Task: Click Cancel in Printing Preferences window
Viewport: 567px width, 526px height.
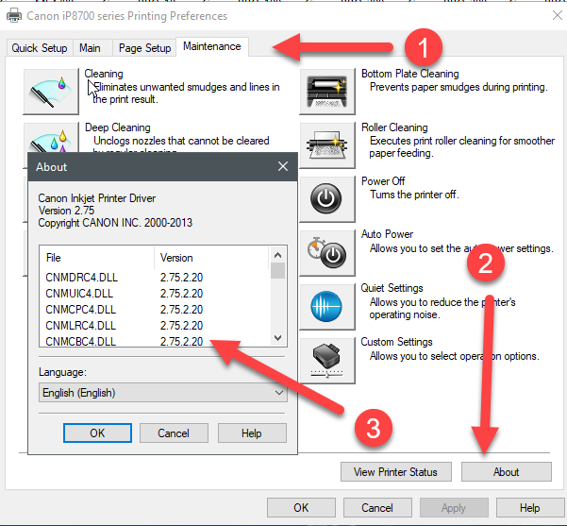Action: (x=377, y=507)
